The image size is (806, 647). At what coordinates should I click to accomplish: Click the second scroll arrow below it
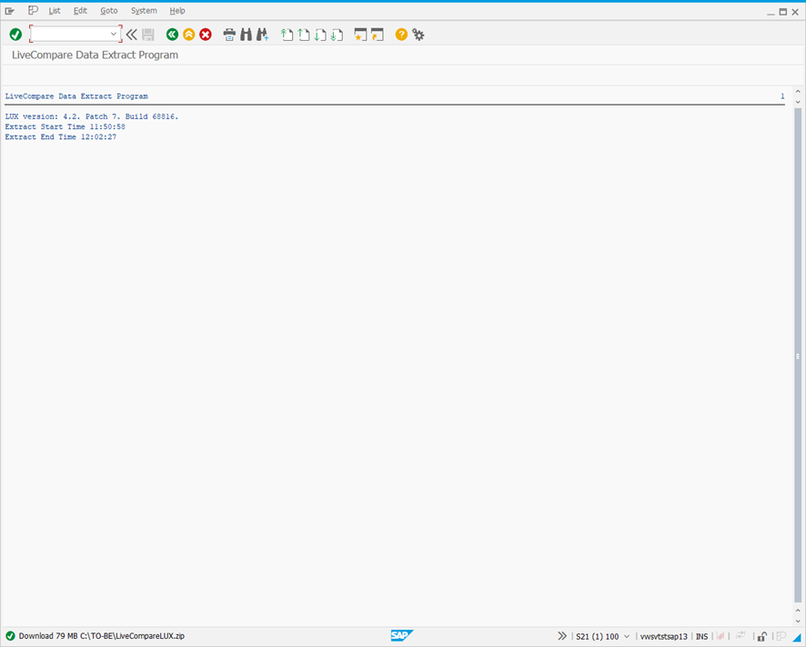[x=798, y=102]
